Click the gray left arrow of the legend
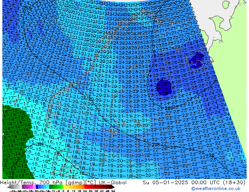 coord(9,187)
